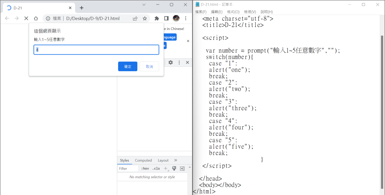Bookmark this page with the star icon
The image size is (385, 195).
tap(145, 18)
